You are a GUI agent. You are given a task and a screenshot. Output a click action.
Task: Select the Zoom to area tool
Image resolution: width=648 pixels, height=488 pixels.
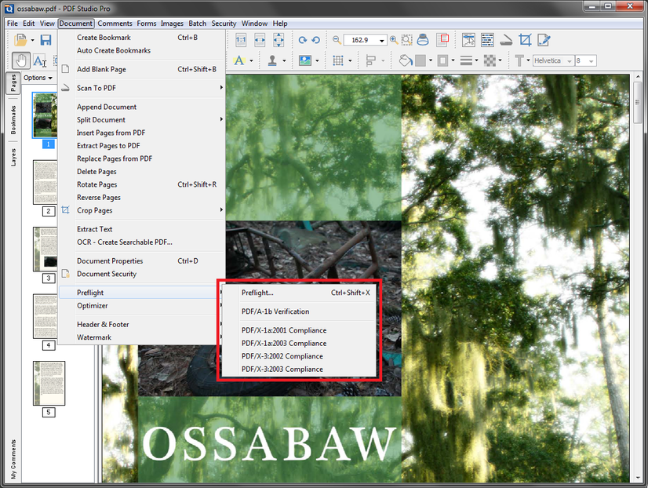pyautogui.click(x=407, y=40)
